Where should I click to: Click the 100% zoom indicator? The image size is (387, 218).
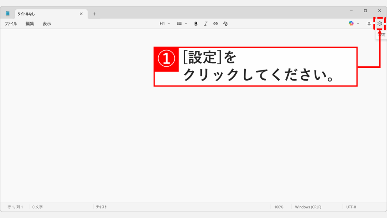pyautogui.click(x=280, y=207)
